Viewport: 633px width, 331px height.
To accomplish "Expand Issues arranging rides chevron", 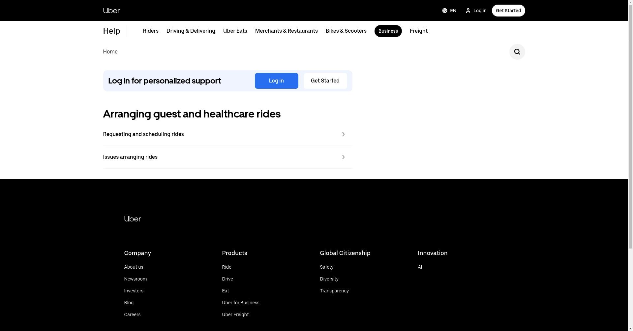I will (343, 157).
